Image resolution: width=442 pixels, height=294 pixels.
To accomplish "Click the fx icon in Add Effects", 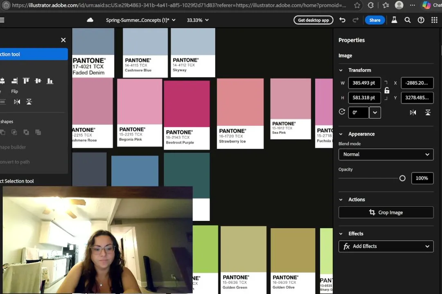I will point(347,247).
